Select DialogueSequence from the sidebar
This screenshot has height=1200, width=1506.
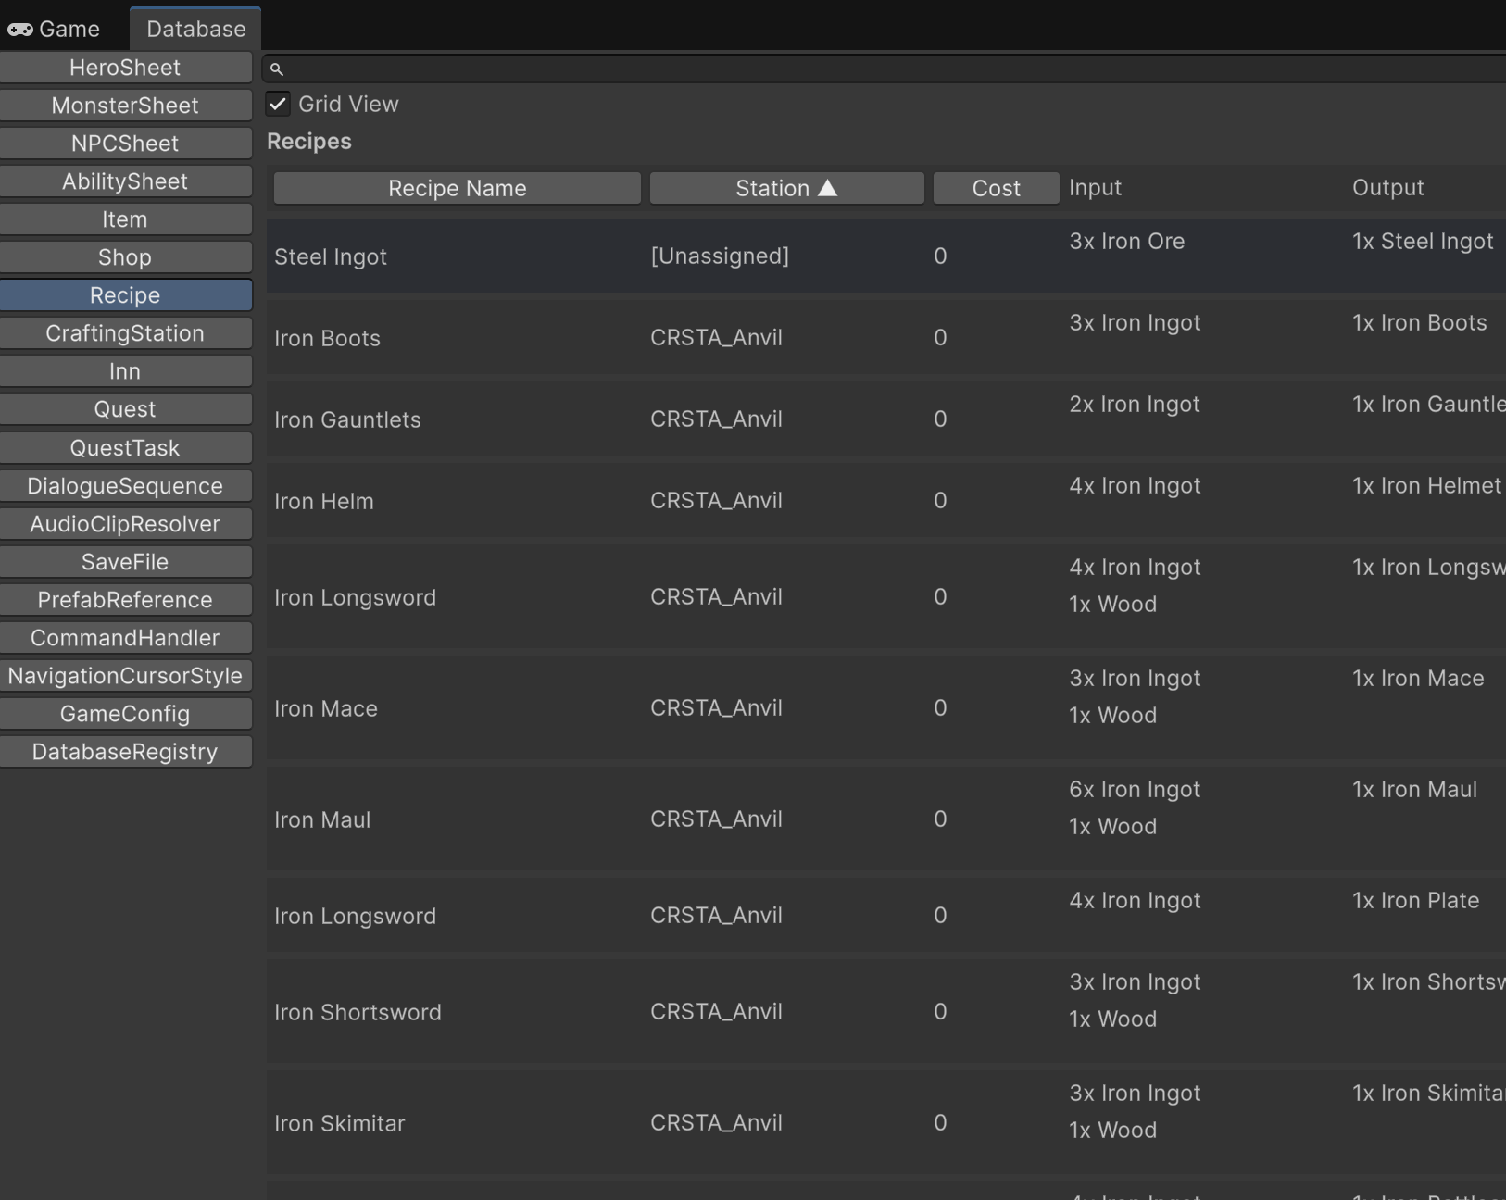tap(125, 486)
